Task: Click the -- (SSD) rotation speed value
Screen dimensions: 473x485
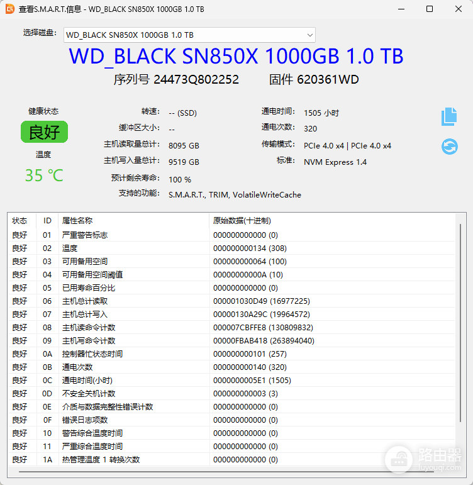Action: pyautogui.click(x=183, y=113)
